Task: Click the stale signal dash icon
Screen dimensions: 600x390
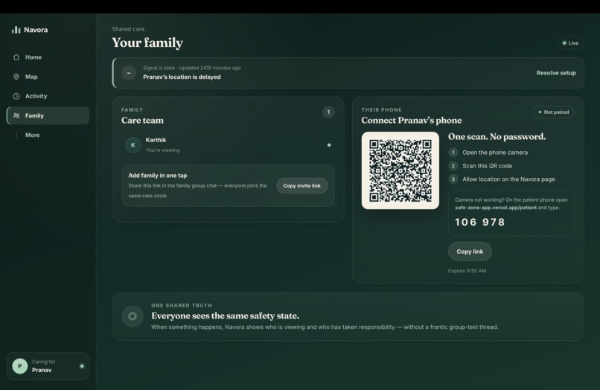Action: 129,73
